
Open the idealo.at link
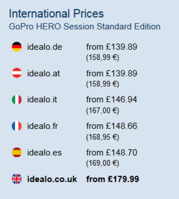[x=43, y=73]
